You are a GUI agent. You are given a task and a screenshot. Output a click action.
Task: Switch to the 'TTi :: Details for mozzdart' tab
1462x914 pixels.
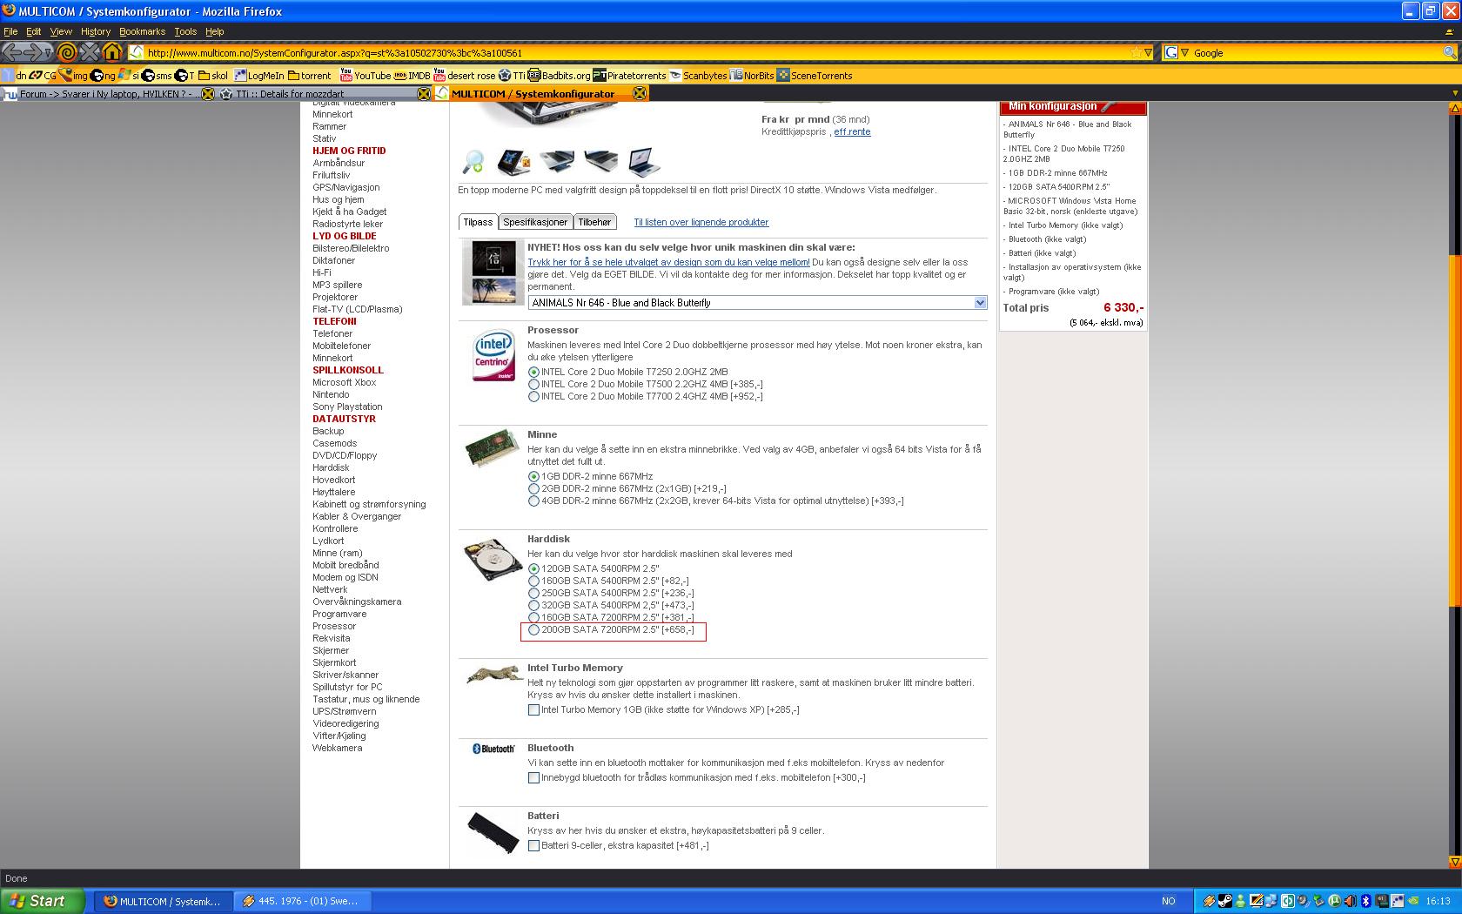tap(324, 94)
